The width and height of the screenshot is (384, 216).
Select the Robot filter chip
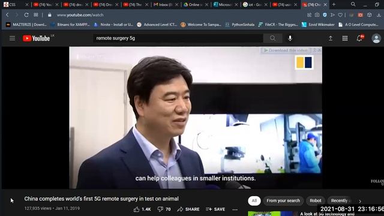click(x=316, y=200)
